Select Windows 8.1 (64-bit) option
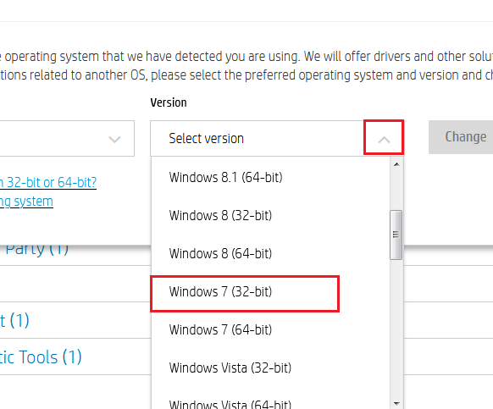The width and height of the screenshot is (493, 409). click(x=225, y=177)
